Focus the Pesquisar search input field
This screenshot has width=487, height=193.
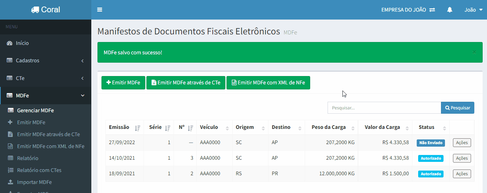[384, 108]
